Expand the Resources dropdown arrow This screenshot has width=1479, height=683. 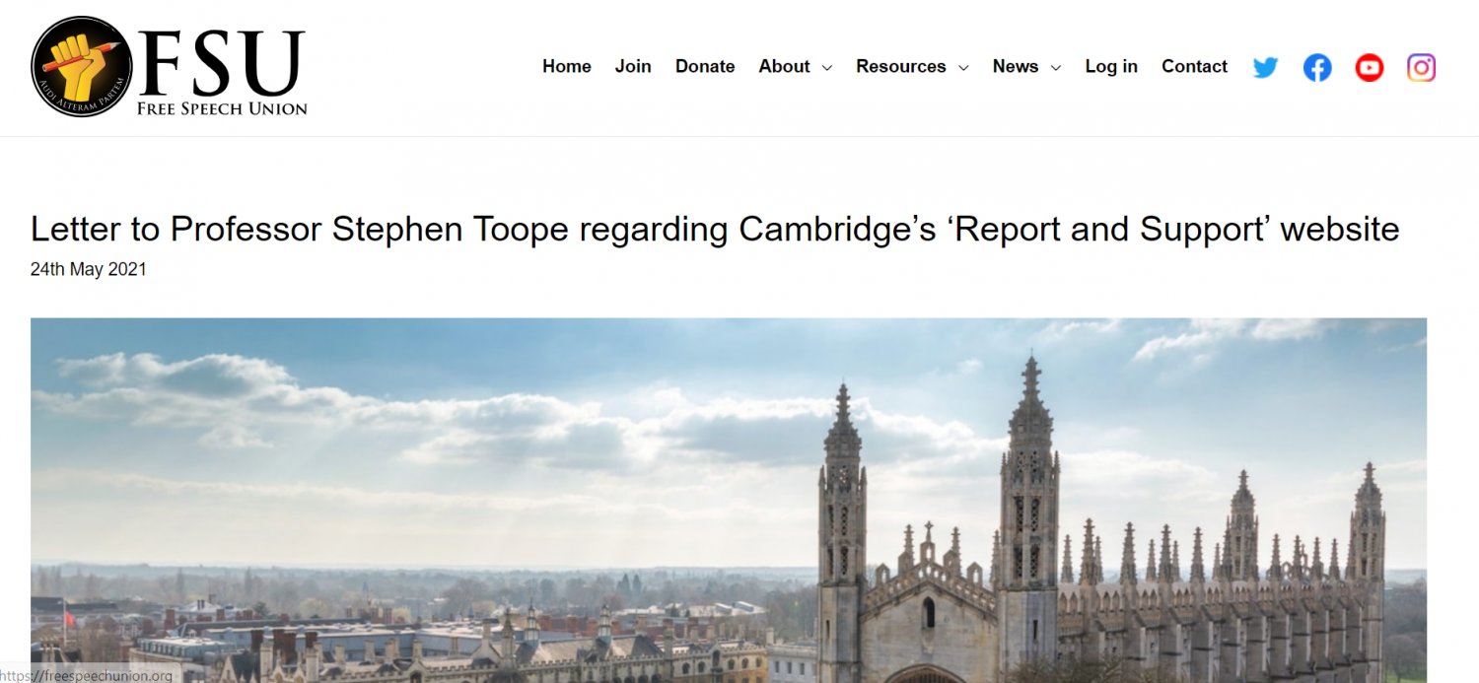tap(963, 67)
